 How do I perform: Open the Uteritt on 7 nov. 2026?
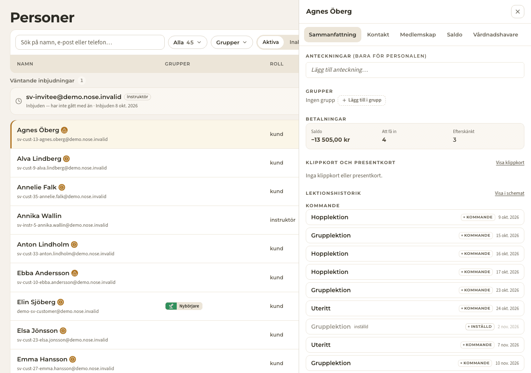pos(415,345)
